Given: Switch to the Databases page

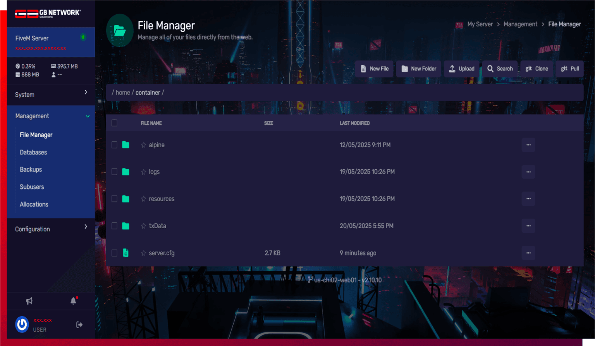Looking at the screenshot, I should pos(33,152).
